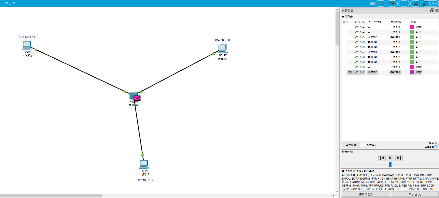Click the blue playback speed slider handle
Screen dimensions: 439x198
pos(390,165)
